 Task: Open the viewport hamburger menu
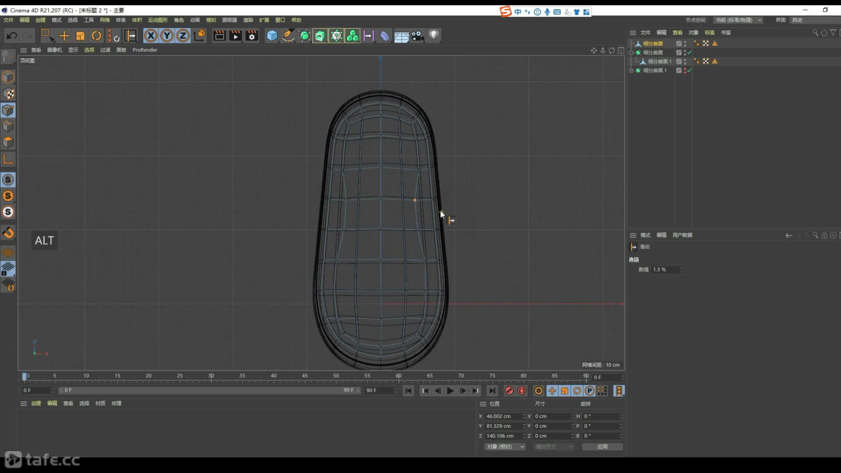click(x=24, y=50)
